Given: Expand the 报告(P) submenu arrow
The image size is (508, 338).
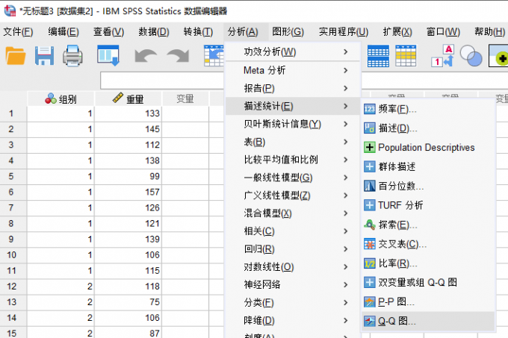Looking at the screenshot, I should coord(346,88).
